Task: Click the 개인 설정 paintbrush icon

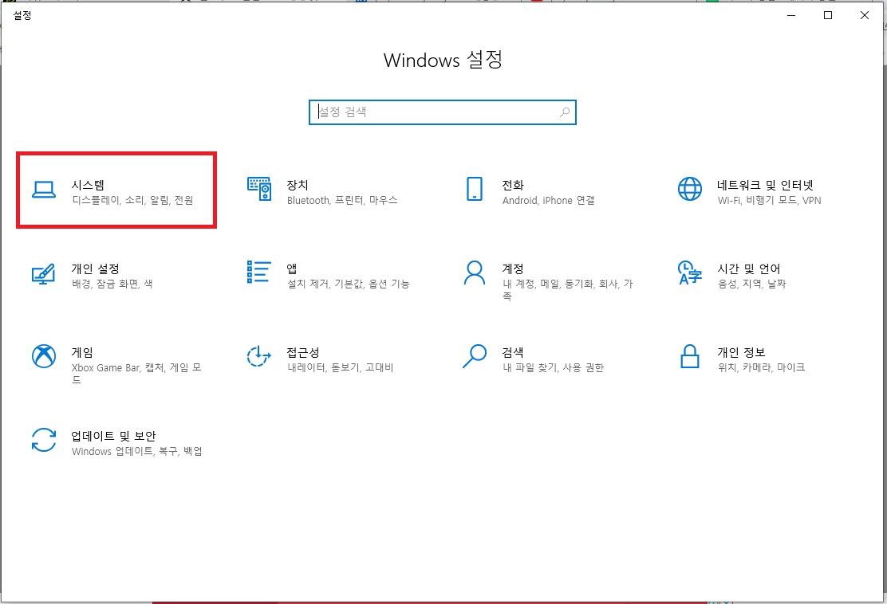Action: (43, 273)
